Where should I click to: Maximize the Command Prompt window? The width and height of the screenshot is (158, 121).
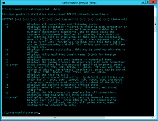coord(147,2)
